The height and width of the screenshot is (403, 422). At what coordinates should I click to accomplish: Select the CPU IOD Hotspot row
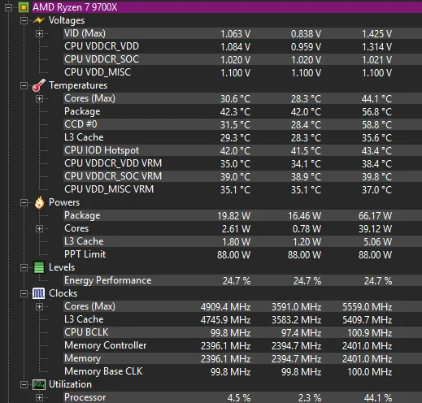242,150
